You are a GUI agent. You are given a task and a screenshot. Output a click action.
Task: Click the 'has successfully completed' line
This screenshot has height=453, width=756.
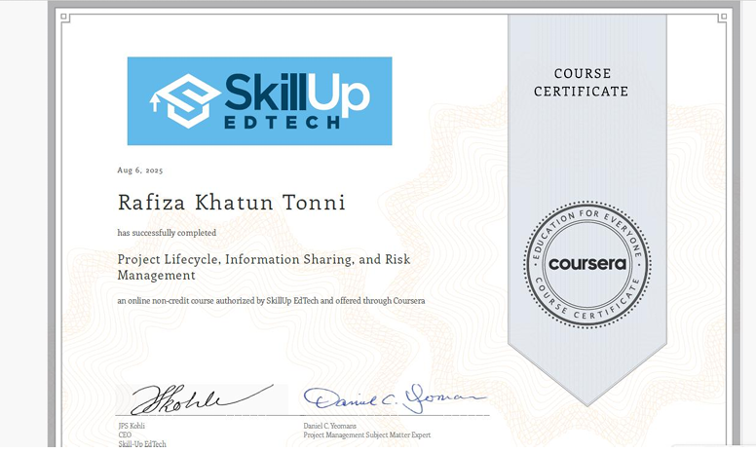[x=167, y=233]
